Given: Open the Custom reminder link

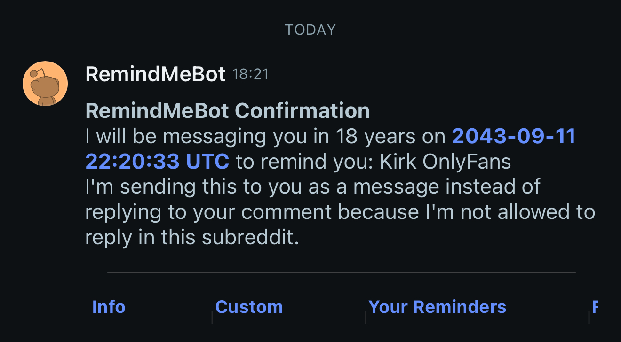Looking at the screenshot, I should 249,307.
